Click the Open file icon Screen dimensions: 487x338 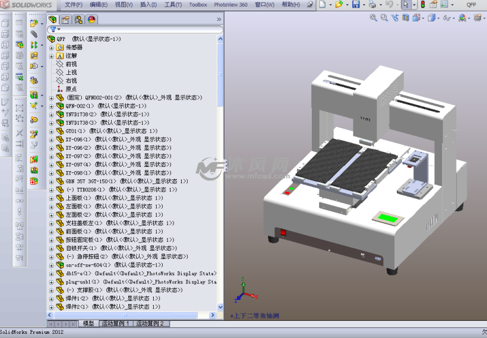click(x=339, y=4)
